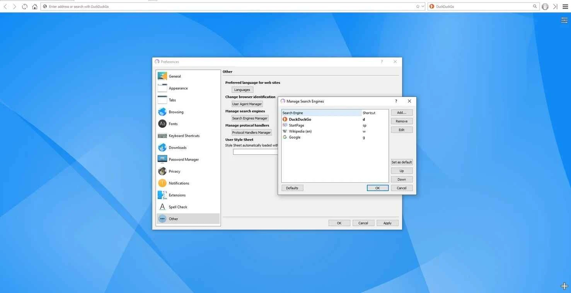
Task: Click the User Style Sheet path field
Action: [x=256, y=152]
